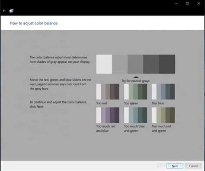Click the back arrow icon

click(4, 11)
